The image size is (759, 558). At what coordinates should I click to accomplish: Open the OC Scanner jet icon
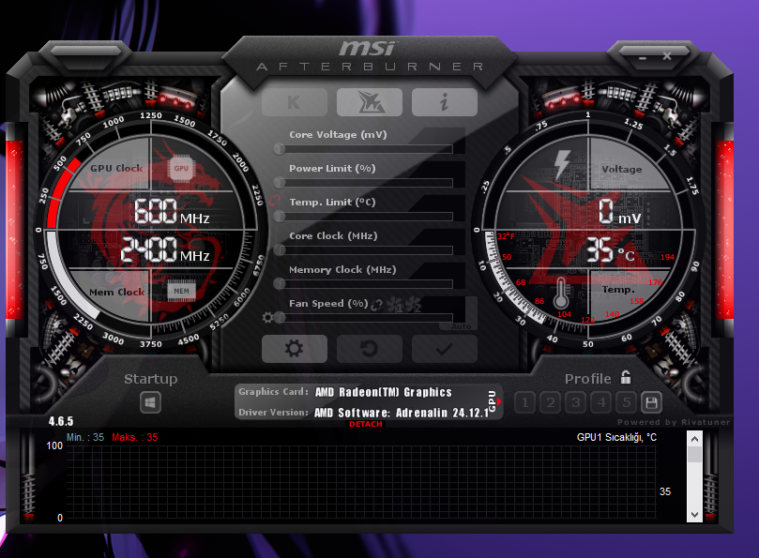tap(370, 102)
